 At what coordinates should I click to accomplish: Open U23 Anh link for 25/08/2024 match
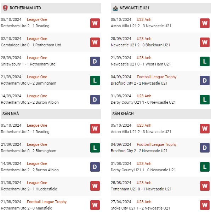(x=144, y=183)
